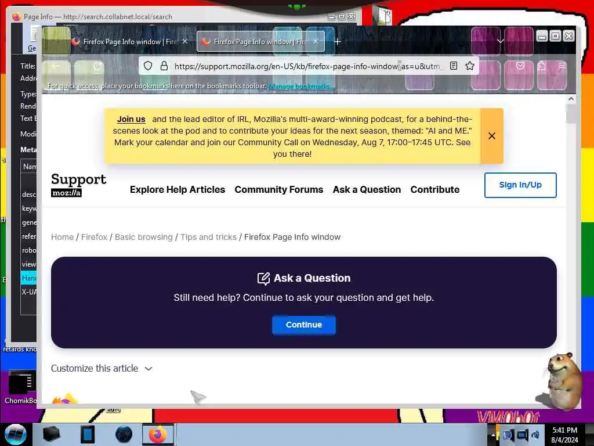Click Manage bookmarks link
Image resolution: width=594 pixels, height=446 pixels.
coord(300,86)
